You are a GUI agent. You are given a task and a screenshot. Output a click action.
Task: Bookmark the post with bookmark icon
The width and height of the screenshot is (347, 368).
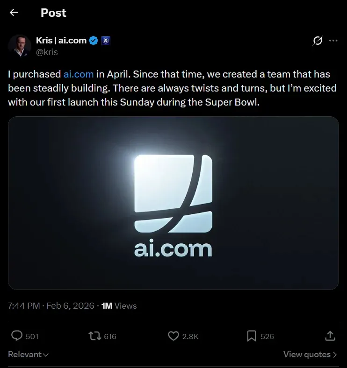252,336
